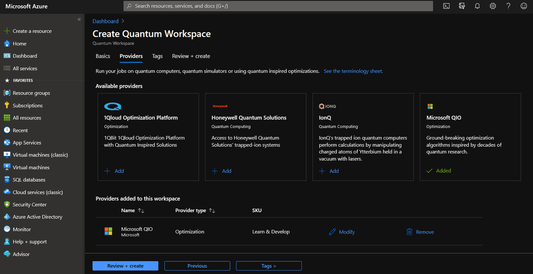Open the directory and subscription filter icon
Viewport: 533px width, 274px height.
pos(462,6)
